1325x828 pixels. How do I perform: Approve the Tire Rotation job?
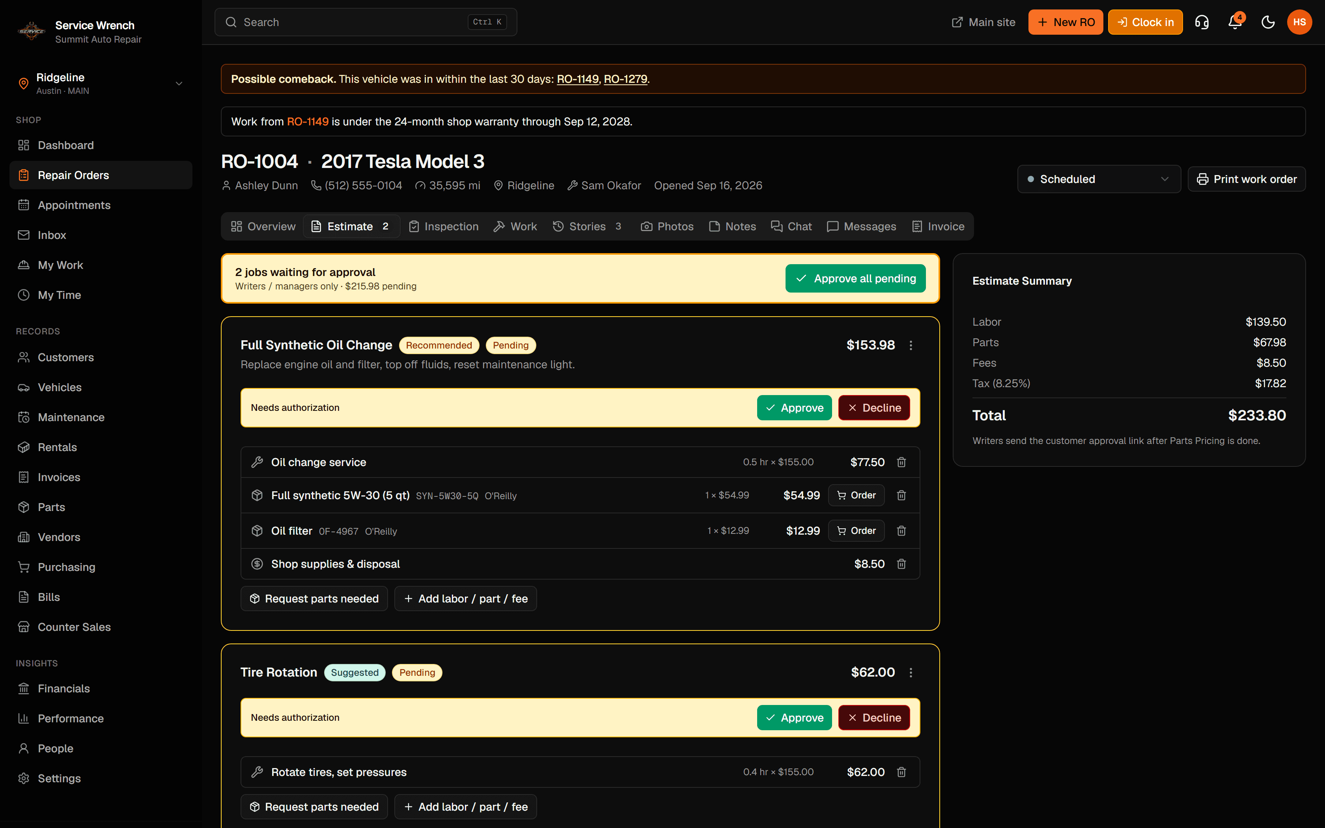[x=795, y=717]
